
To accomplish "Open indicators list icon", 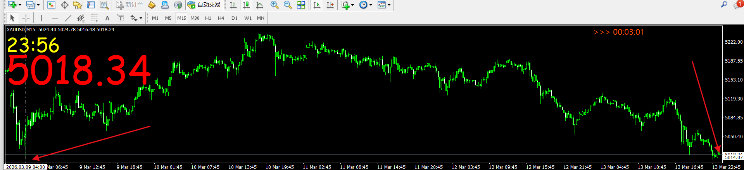I will 345,5.
